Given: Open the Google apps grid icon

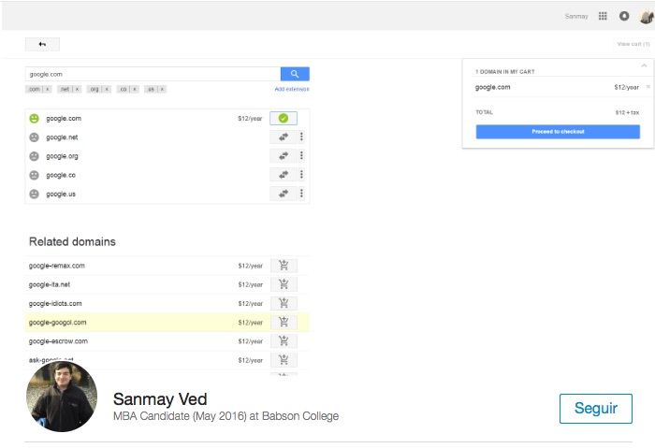Looking at the screenshot, I should point(603,16).
